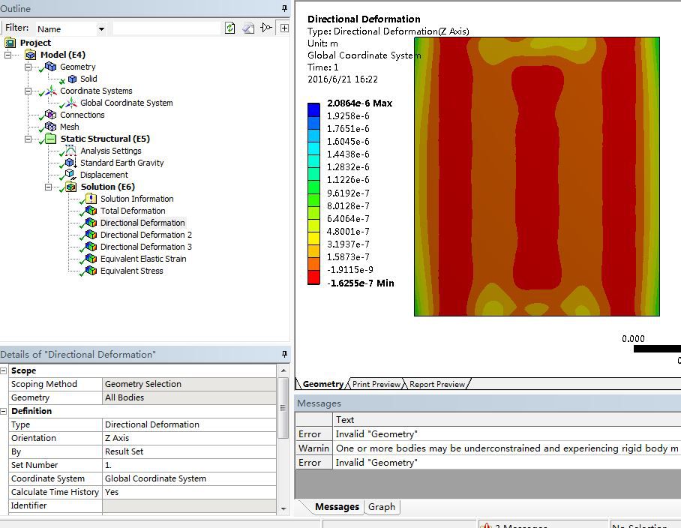This screenshot has height=528, width=681.
Task: Collapse the Coordinate Systems branch
Action: click(x=28, y=91)
